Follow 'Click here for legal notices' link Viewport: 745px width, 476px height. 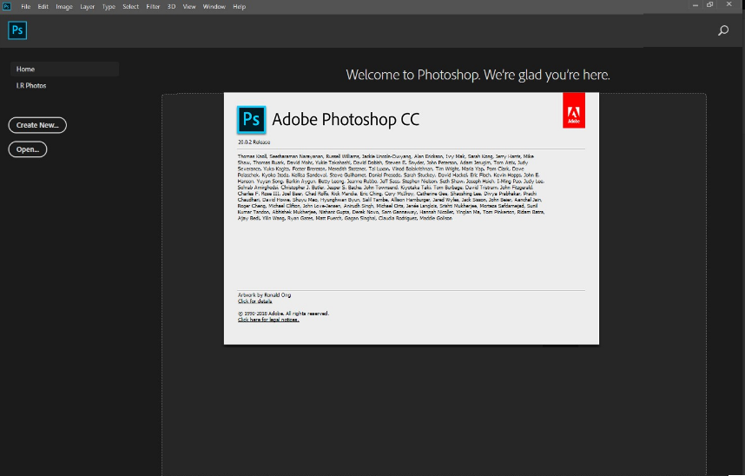(x=268, y=320)
